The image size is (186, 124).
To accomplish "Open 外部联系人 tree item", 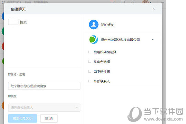I will (x=102, y=81).
